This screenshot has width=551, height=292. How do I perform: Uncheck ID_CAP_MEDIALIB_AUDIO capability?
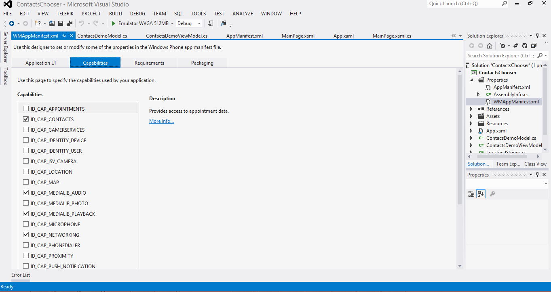26,193
